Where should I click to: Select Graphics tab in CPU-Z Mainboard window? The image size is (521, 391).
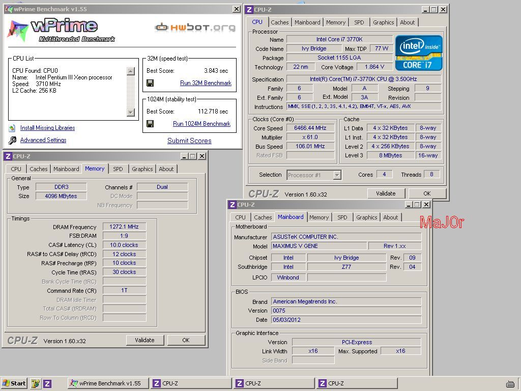366,217
